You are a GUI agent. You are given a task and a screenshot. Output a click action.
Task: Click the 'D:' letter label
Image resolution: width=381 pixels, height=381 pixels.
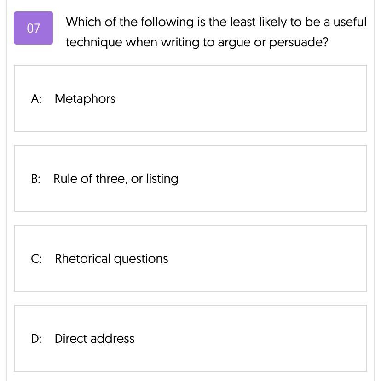(x=36, y=338)
